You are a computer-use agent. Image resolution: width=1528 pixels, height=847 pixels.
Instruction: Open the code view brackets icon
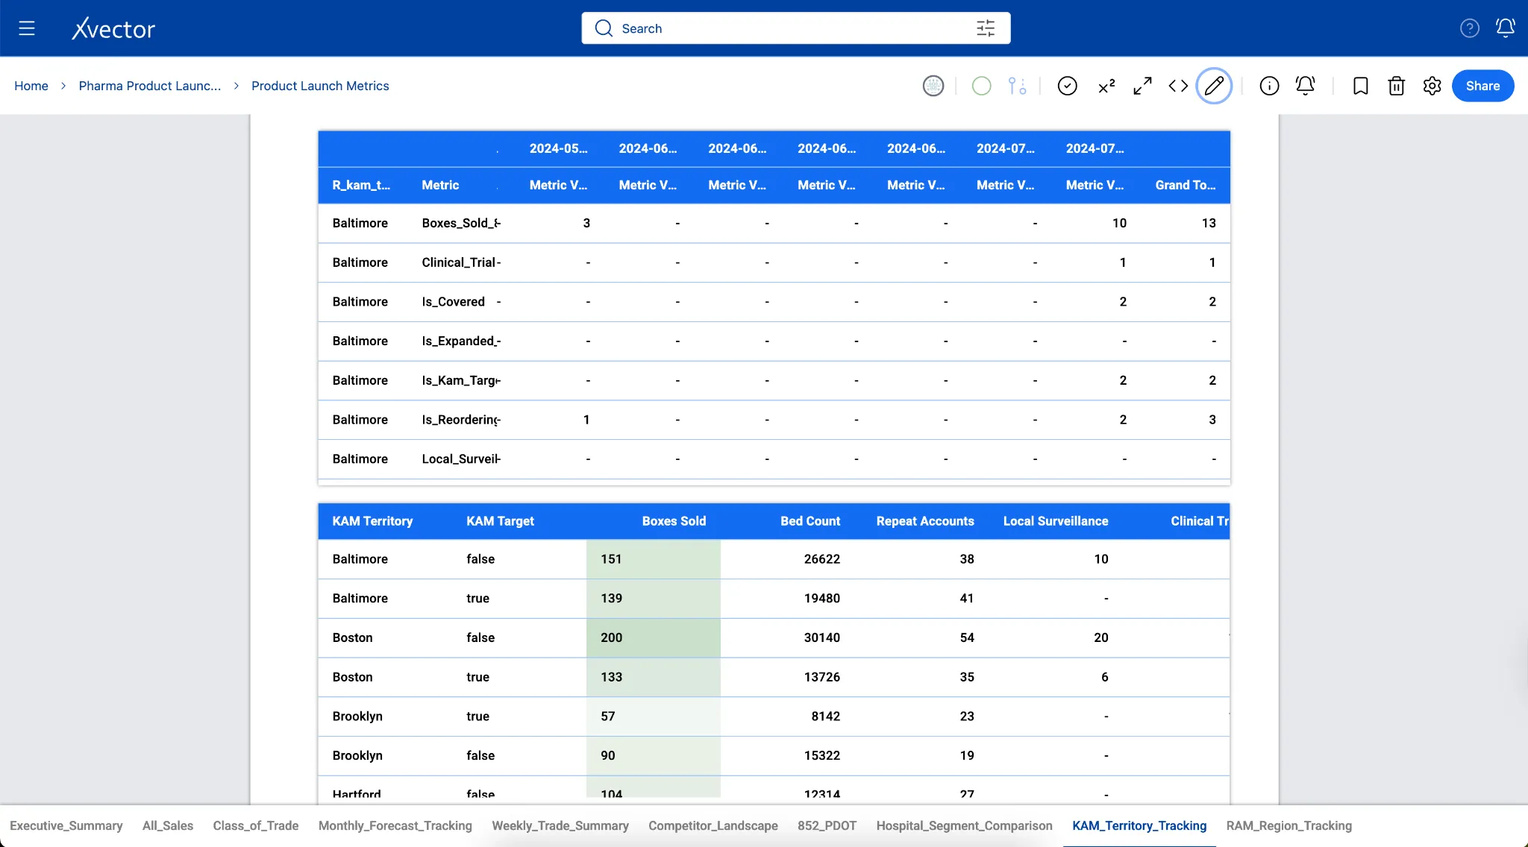pos(1178,86)
